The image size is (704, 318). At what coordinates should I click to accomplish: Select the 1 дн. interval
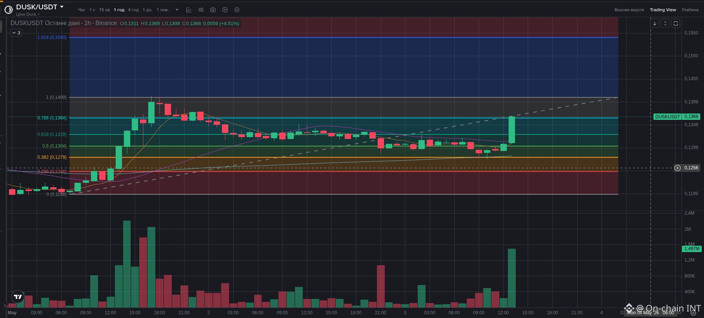point(147,10)
